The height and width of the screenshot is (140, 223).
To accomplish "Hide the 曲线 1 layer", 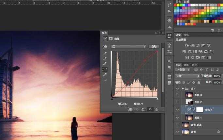I will [x=178, y=110].
